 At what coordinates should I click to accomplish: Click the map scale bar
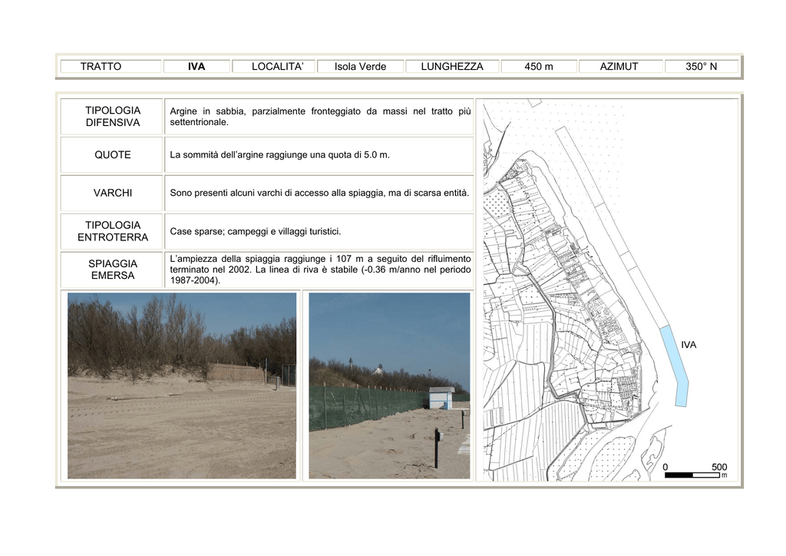coord(692,475)
